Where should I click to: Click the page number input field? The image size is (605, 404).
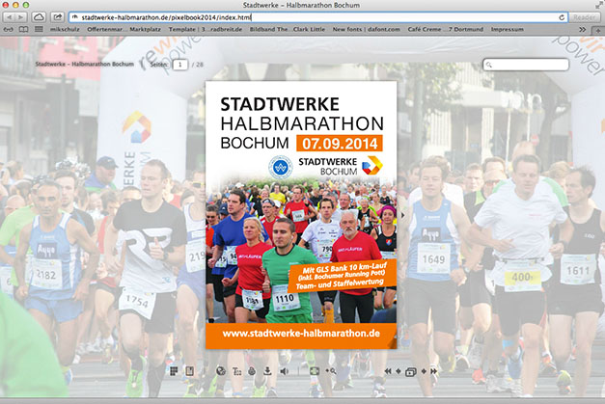point(180,65)
